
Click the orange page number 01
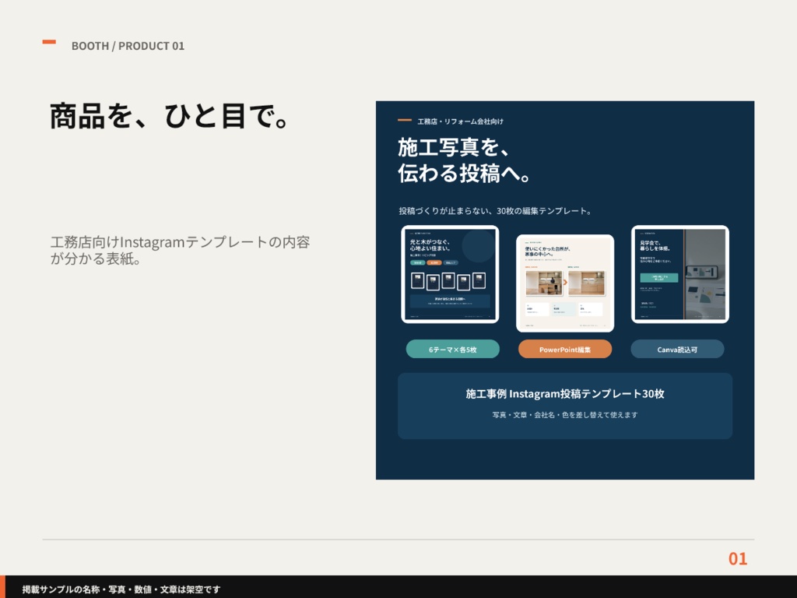(738, 559)
